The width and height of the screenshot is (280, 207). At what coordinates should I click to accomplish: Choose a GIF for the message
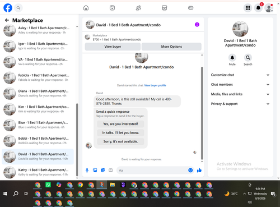pos(111,171)
